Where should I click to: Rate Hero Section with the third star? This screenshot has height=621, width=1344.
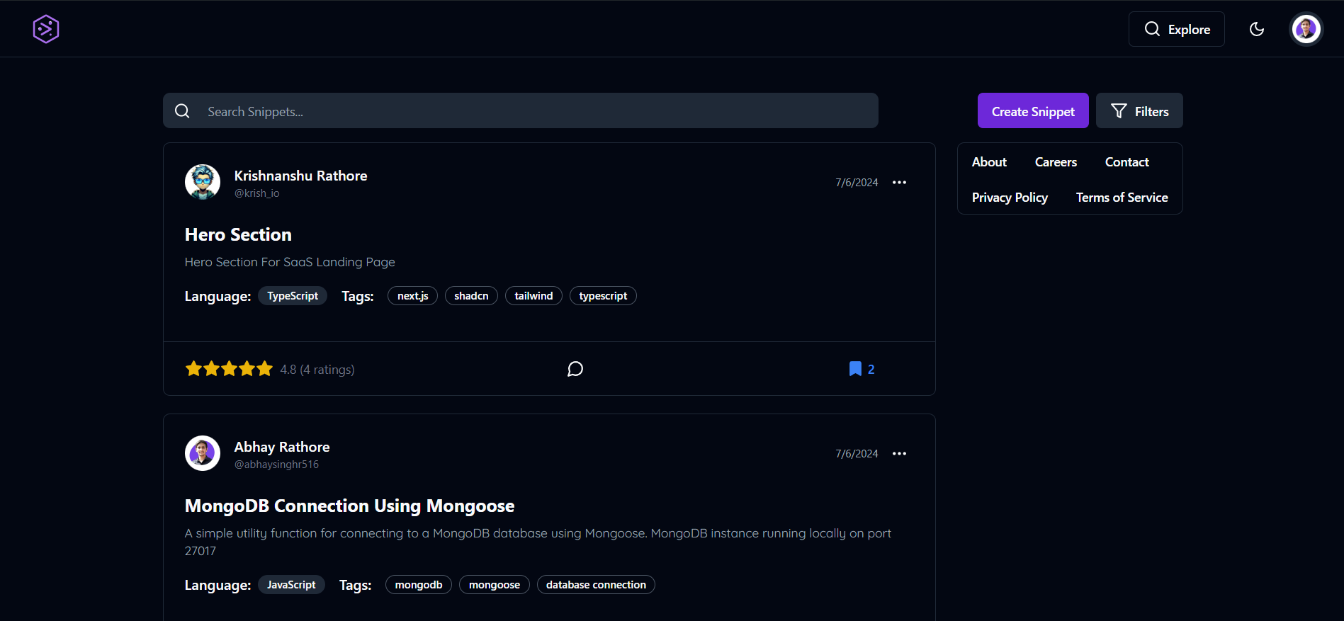tap(229, 369)
